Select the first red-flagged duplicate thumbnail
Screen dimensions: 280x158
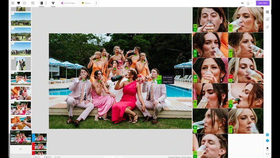tap(39, 146)
